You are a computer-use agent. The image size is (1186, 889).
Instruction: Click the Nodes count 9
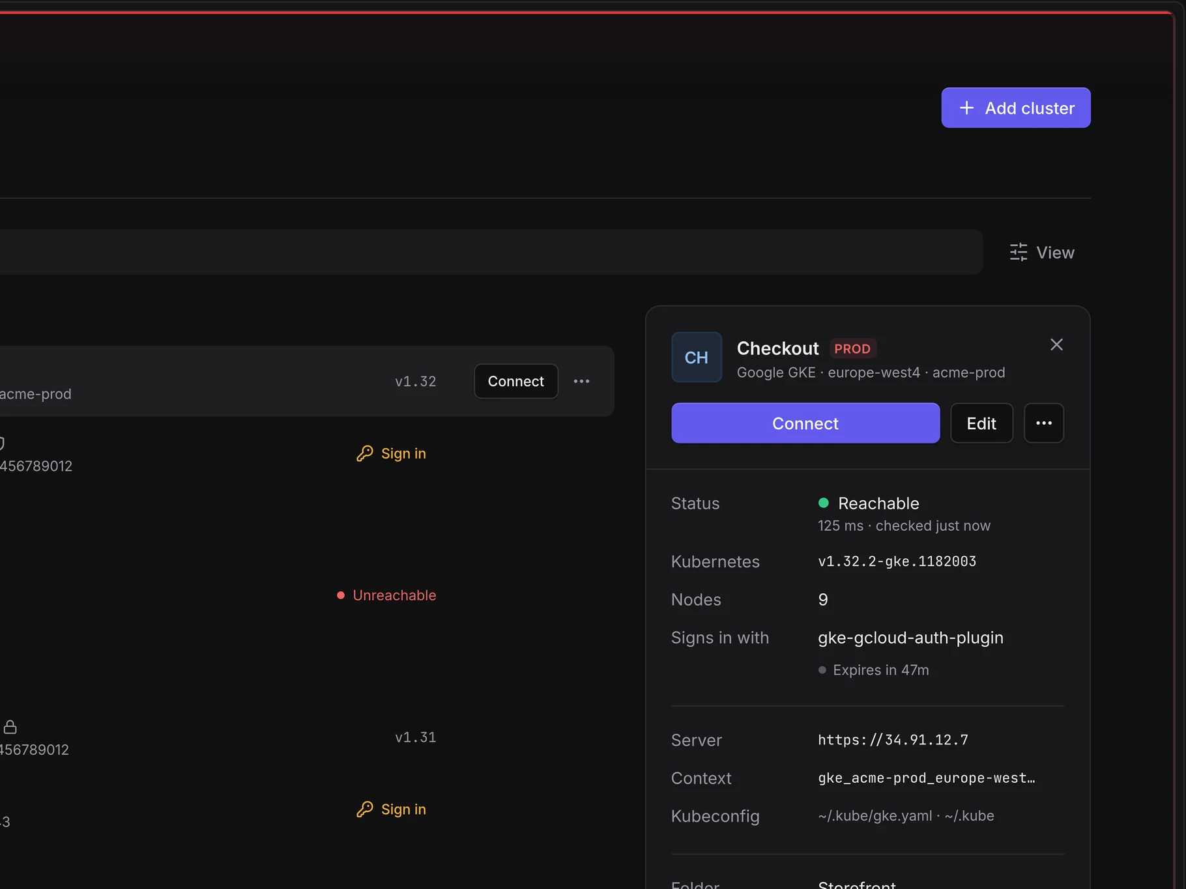coord(823,600)
